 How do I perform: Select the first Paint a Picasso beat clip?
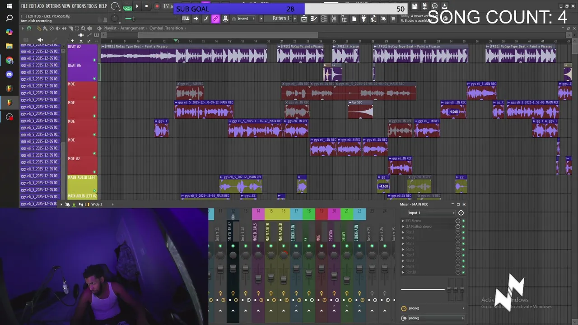183,54
